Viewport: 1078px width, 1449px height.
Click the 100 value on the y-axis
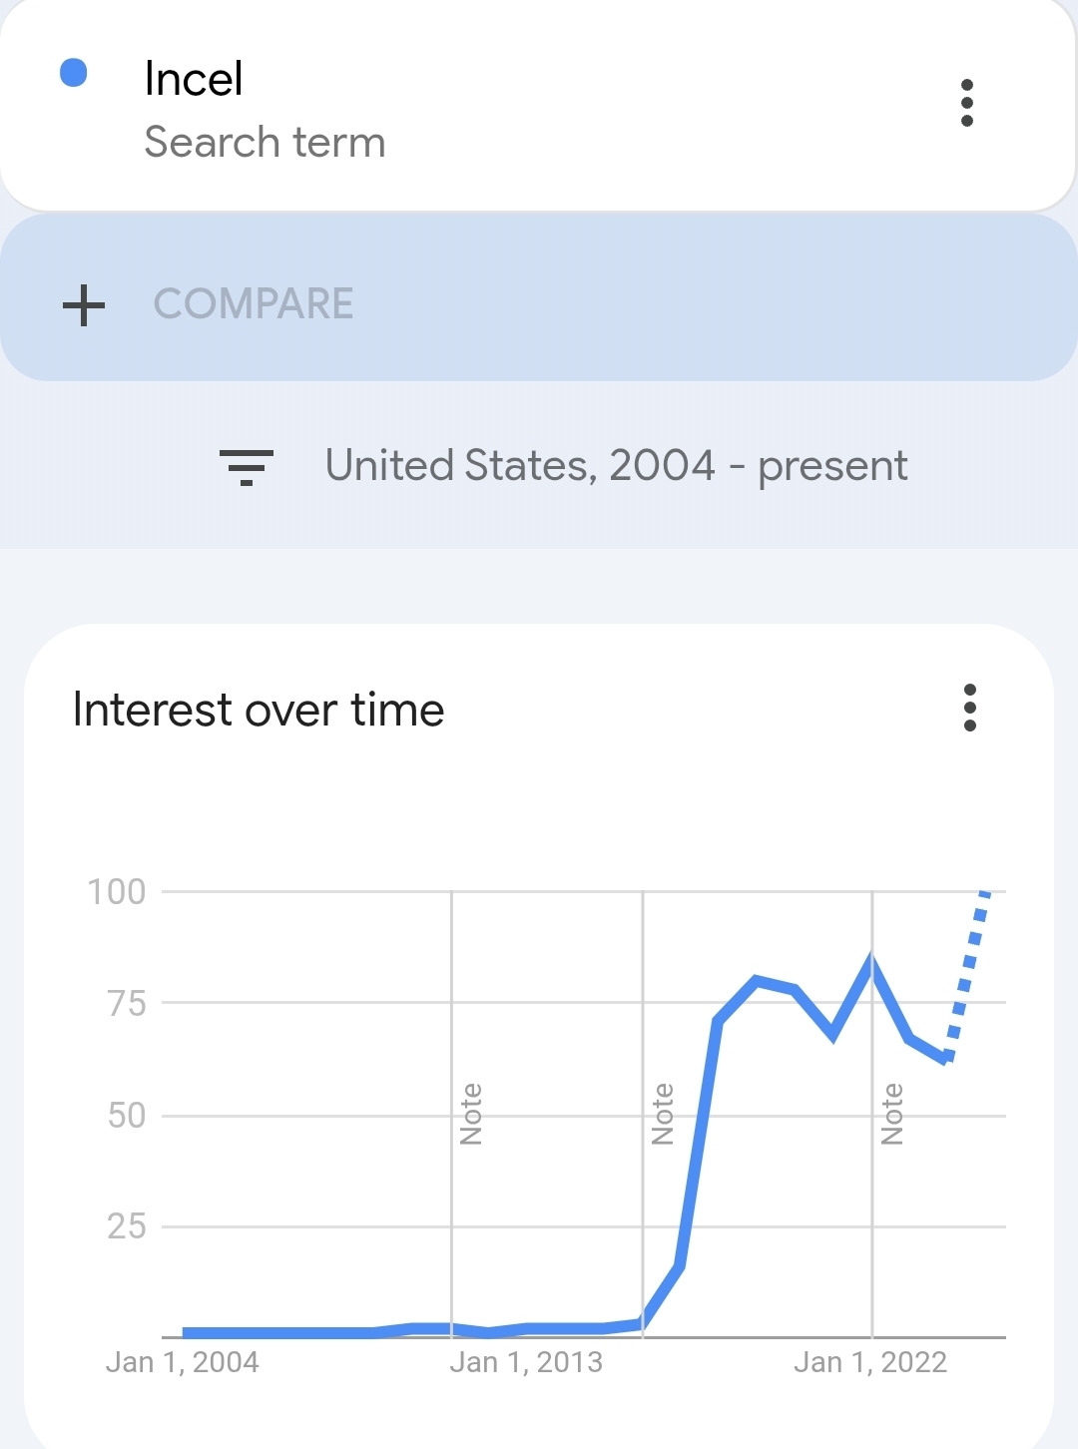pos(117,891)
